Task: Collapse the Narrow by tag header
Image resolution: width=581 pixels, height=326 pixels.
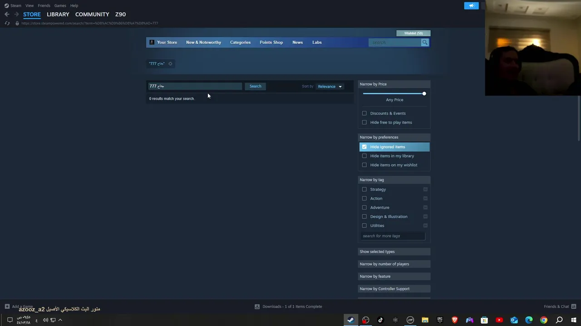Action: click(394, 180)
